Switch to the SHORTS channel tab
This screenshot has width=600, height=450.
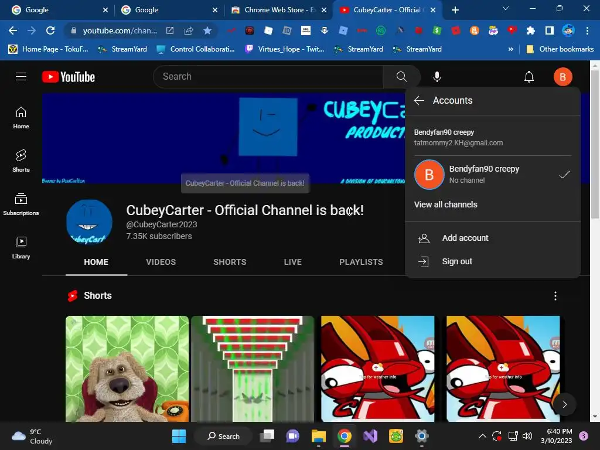coord(230,262)
